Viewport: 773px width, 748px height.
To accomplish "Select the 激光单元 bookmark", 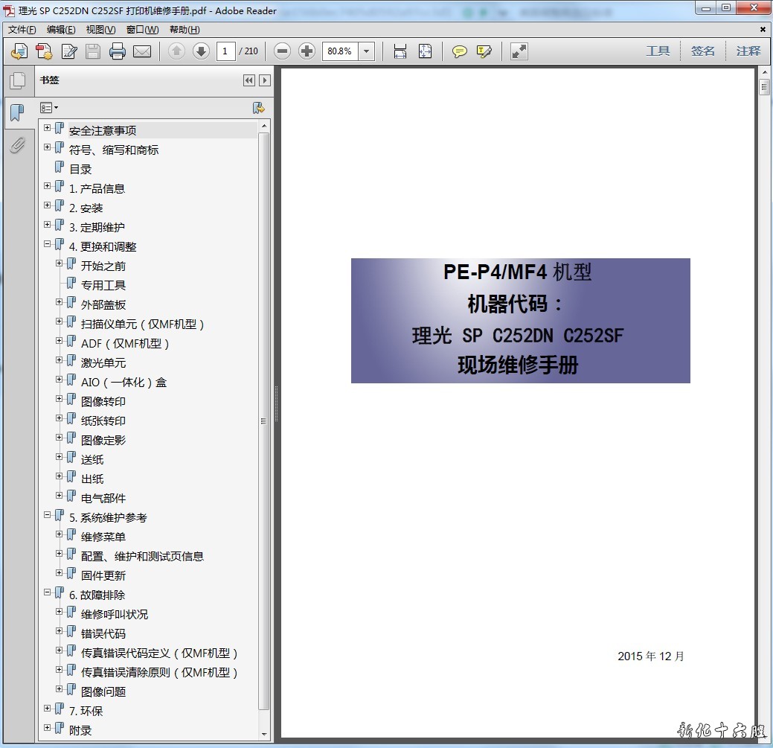I will (x=103, y=362).
